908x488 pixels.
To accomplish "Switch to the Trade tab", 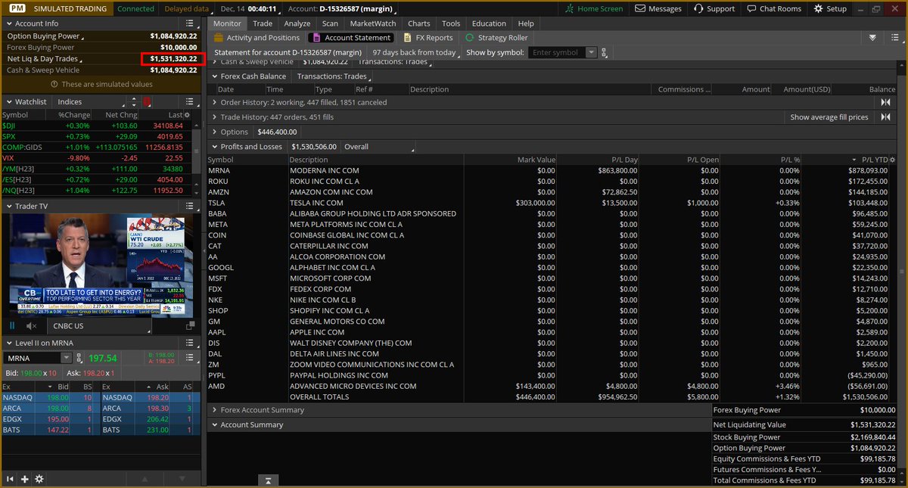I will coord(263,23).
